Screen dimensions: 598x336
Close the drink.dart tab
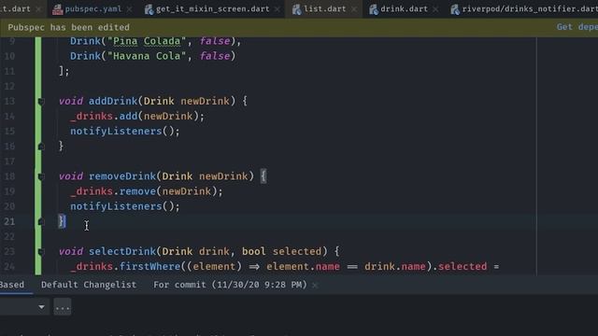[435, 9]
